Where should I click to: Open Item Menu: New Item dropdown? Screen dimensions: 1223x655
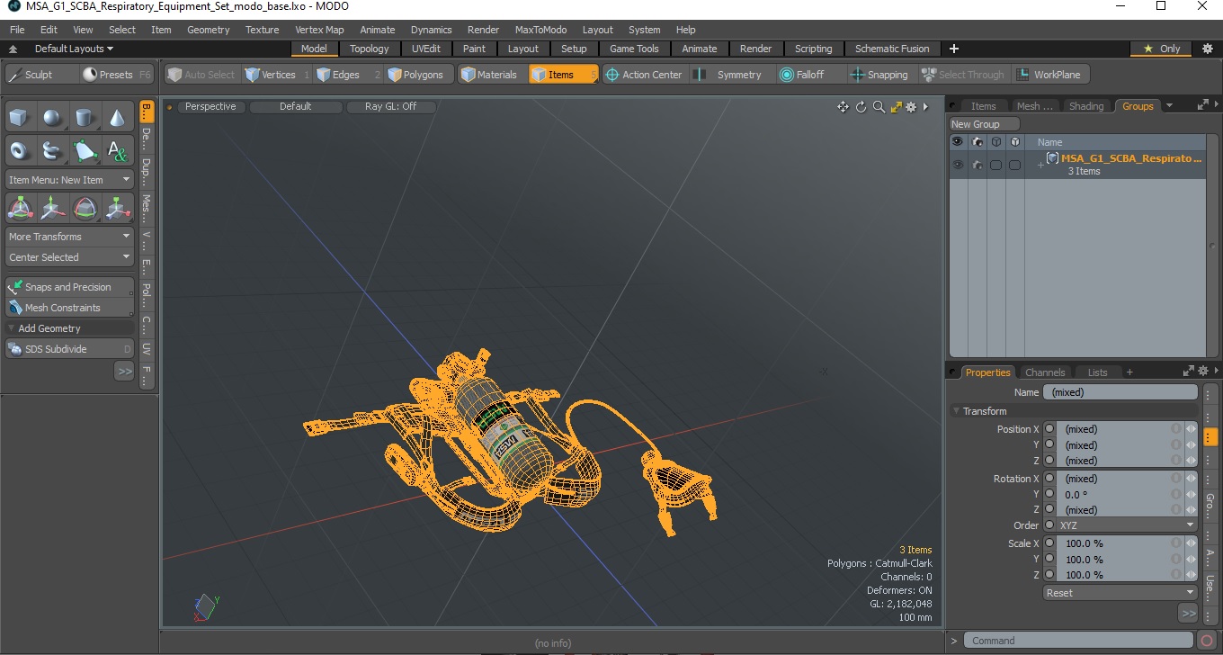coord(69,180)
